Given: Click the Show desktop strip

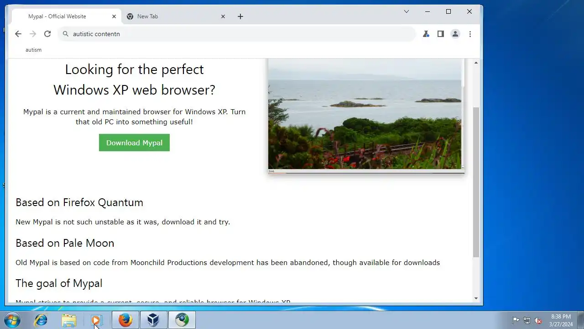Looking at the screenshot, I should (580, 320).
